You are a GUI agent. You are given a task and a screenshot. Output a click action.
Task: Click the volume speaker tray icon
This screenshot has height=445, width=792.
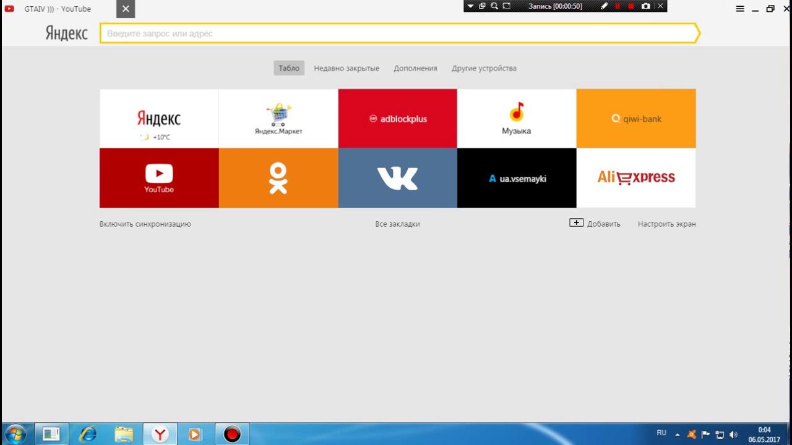click(x=734, y=434)
